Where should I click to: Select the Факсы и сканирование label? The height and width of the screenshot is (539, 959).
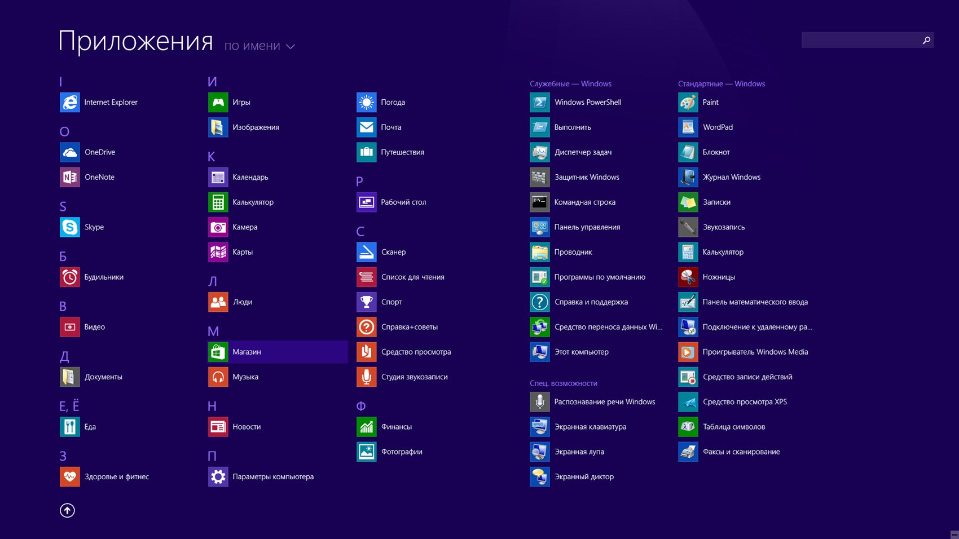tap(741, 452)
